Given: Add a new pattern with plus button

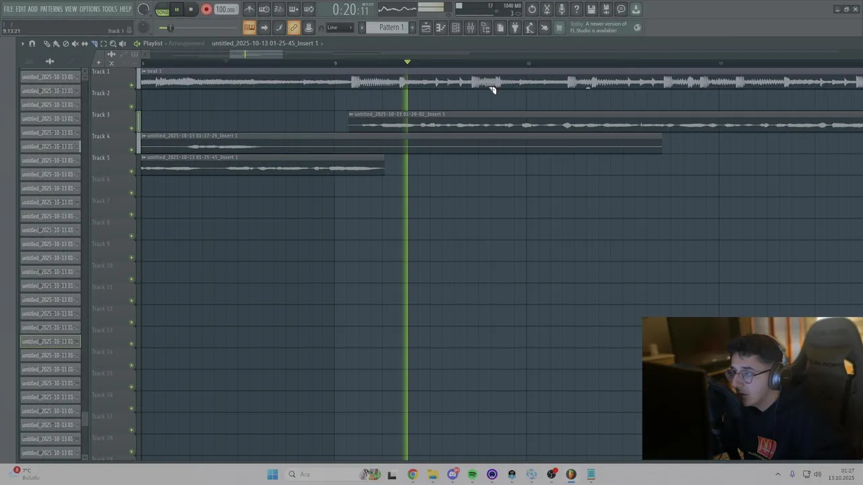Looking at the screenshot, I should click(x=412, y=28).
